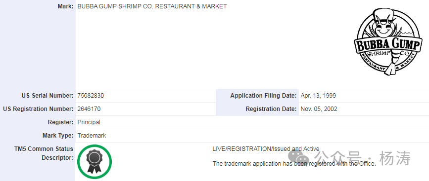Click the trademark application registered description sentence
This screenshot has width=429, height=181.
click(x=294, y=164)
